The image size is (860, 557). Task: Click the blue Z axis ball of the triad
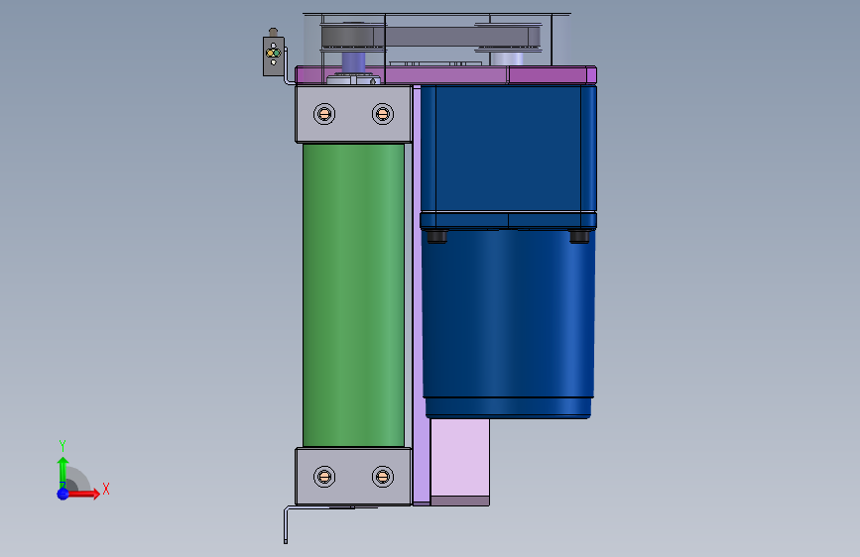coord(63,494)
